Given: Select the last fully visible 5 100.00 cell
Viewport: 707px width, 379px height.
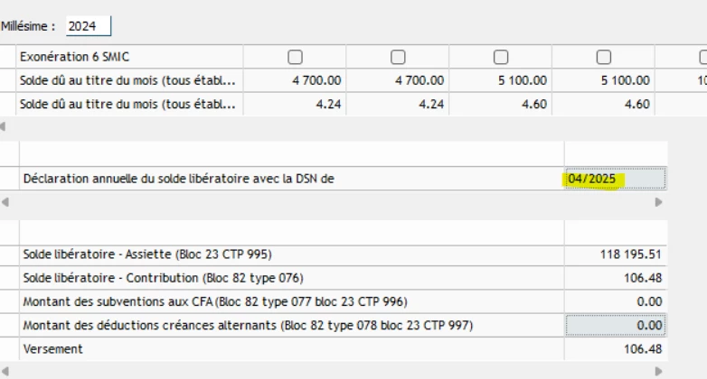Looking at the screenshot, I should tap(603, 80).
